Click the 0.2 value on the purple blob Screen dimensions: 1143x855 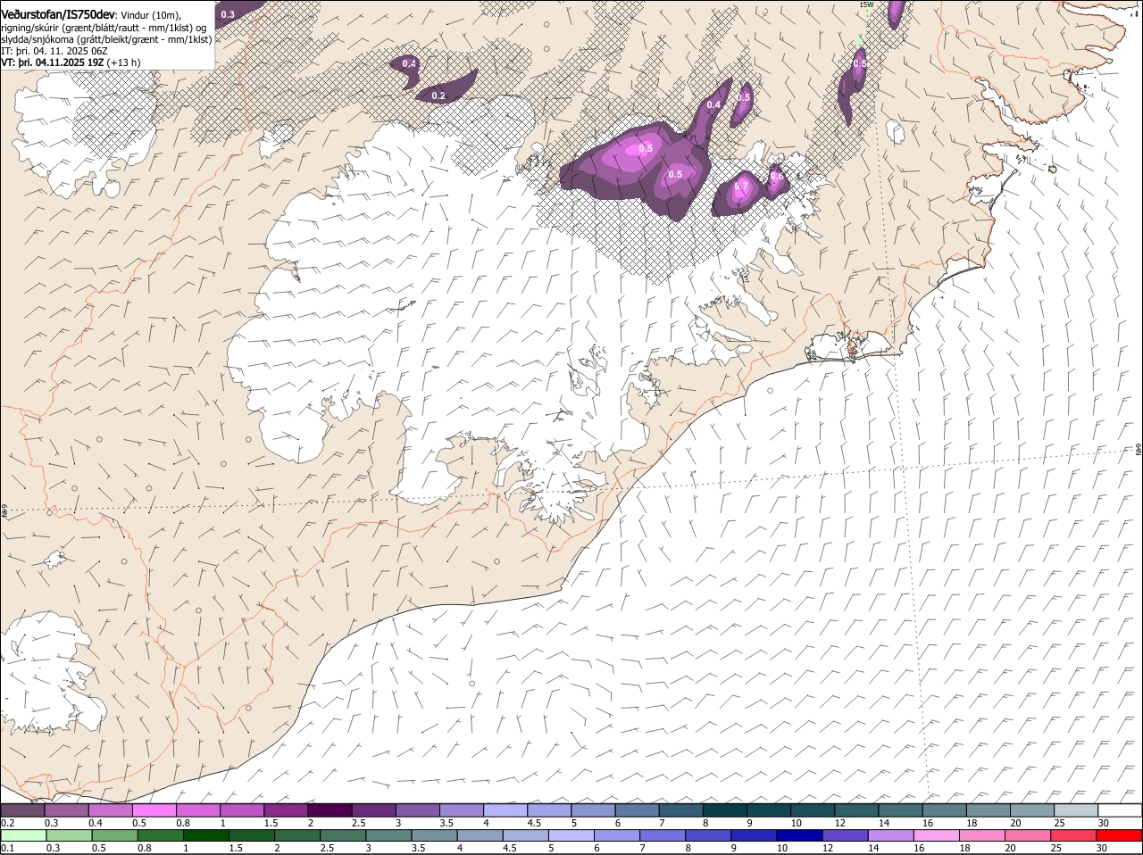(x=438, y=95)
